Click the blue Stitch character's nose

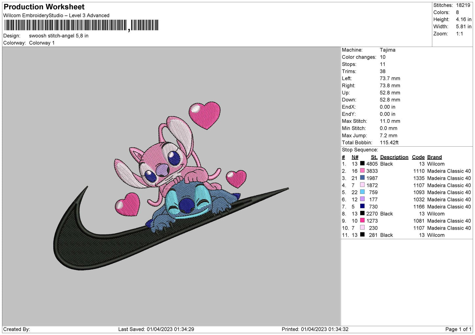tap(187, 206)
